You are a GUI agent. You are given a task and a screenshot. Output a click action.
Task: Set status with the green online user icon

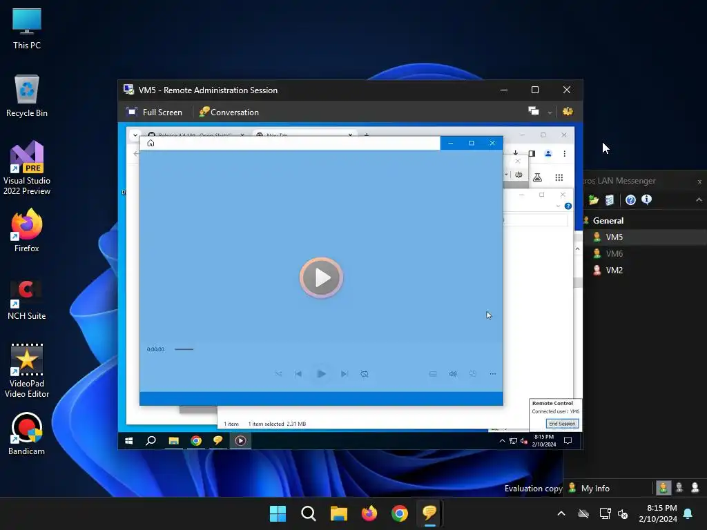pyautogui.click(x=664, y=488)
